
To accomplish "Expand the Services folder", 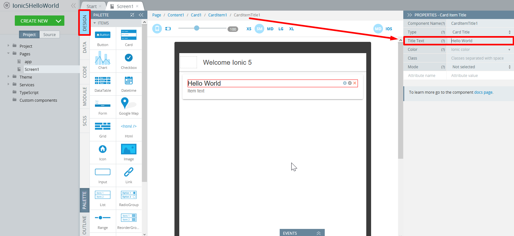I will pos(8,84).
